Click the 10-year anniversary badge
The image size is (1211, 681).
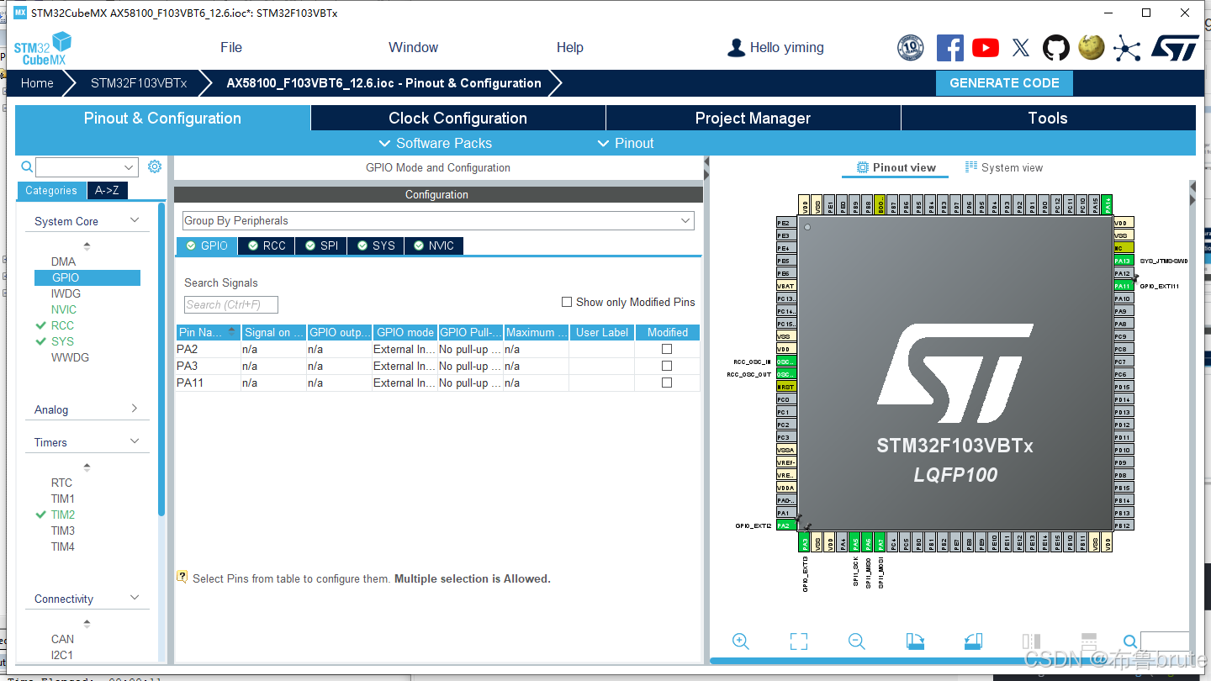point(911,47)
